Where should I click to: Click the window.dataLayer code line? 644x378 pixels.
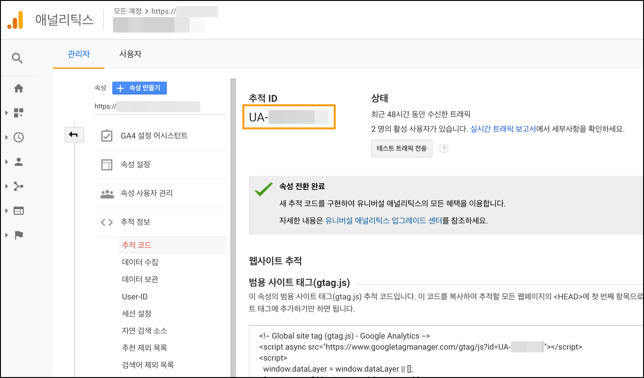338,369
